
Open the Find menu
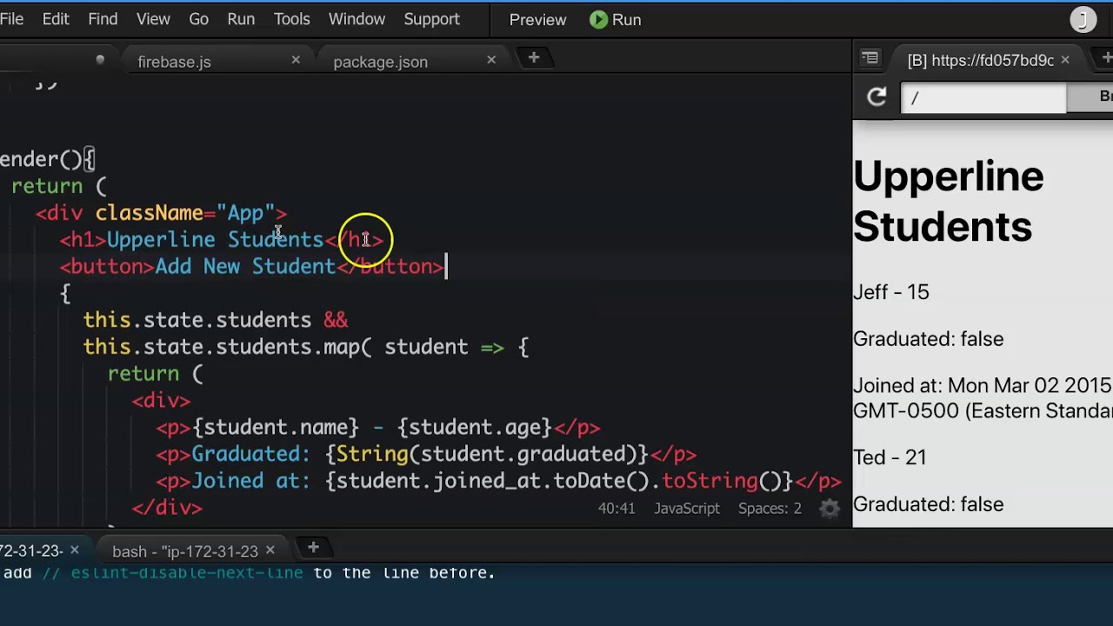pyautogui.click(x=103, y=19)
